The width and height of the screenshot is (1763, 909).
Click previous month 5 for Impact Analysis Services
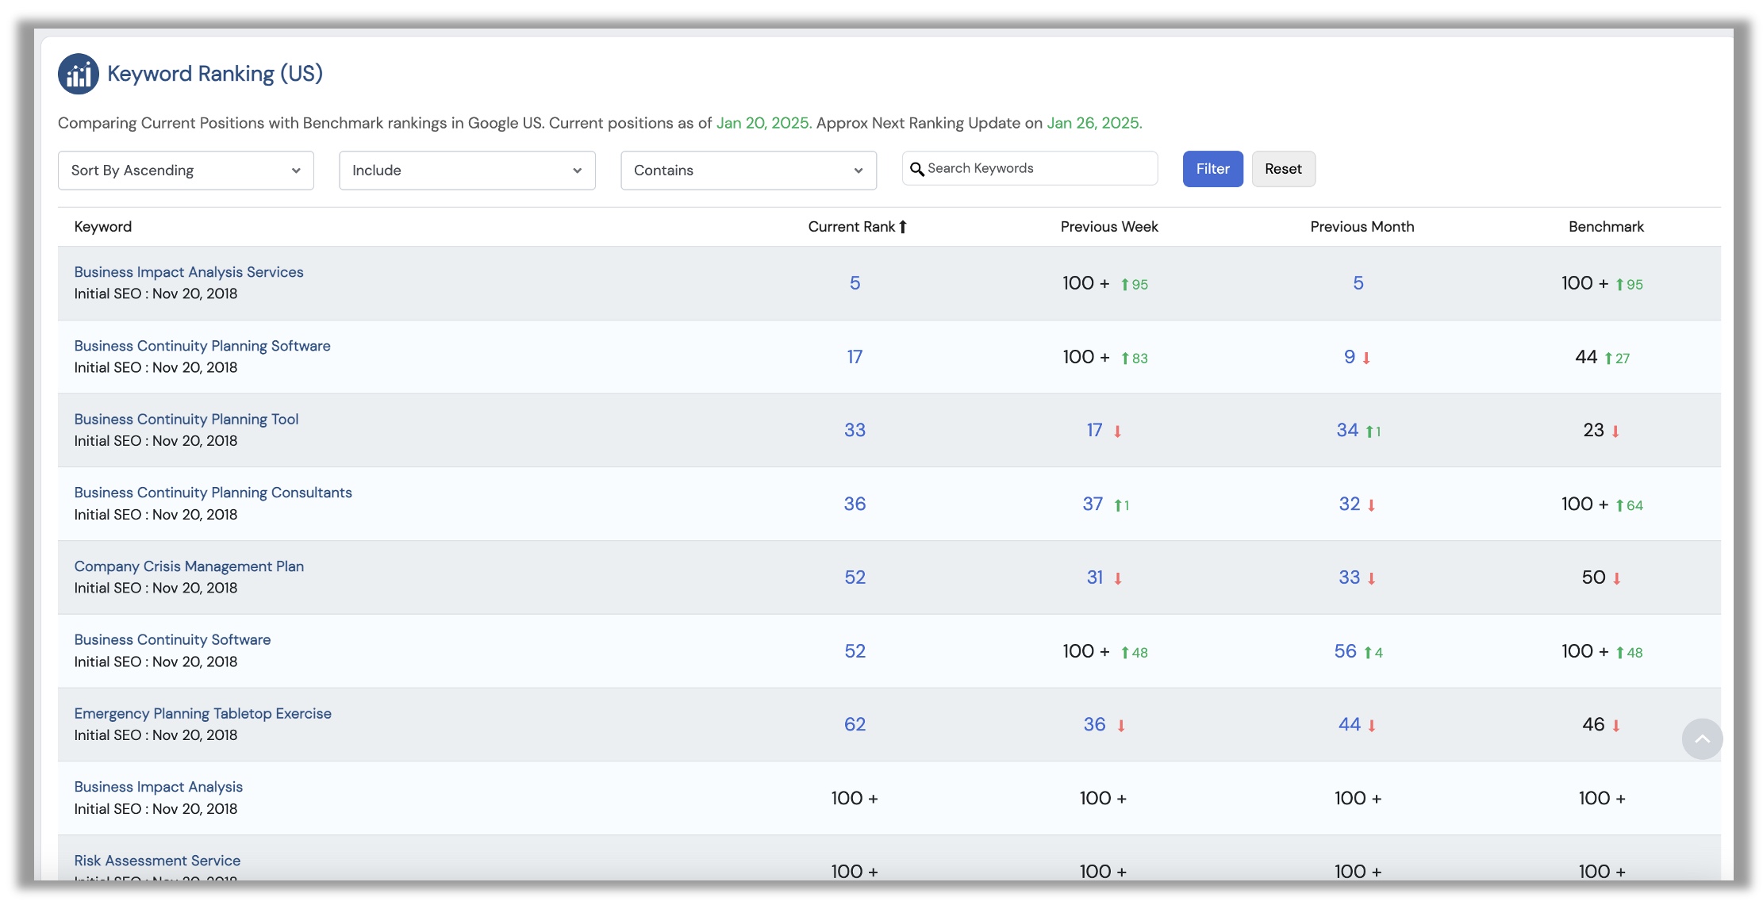pyautogui.click(x=1358, y=283)
